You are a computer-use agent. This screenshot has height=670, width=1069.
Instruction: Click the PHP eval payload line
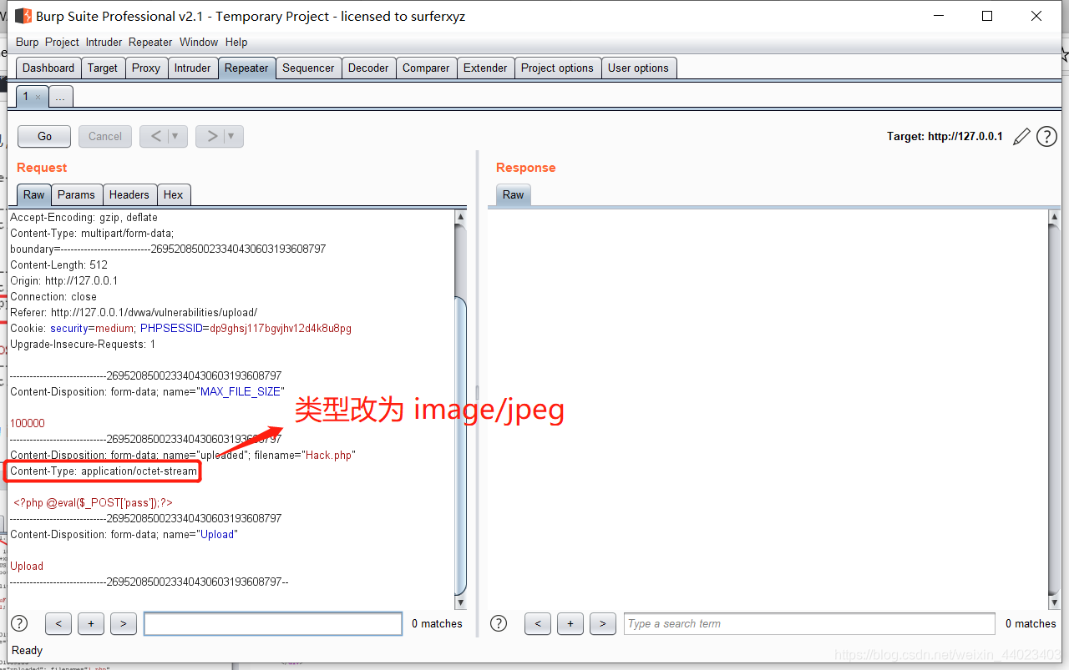tap(93, 503)
